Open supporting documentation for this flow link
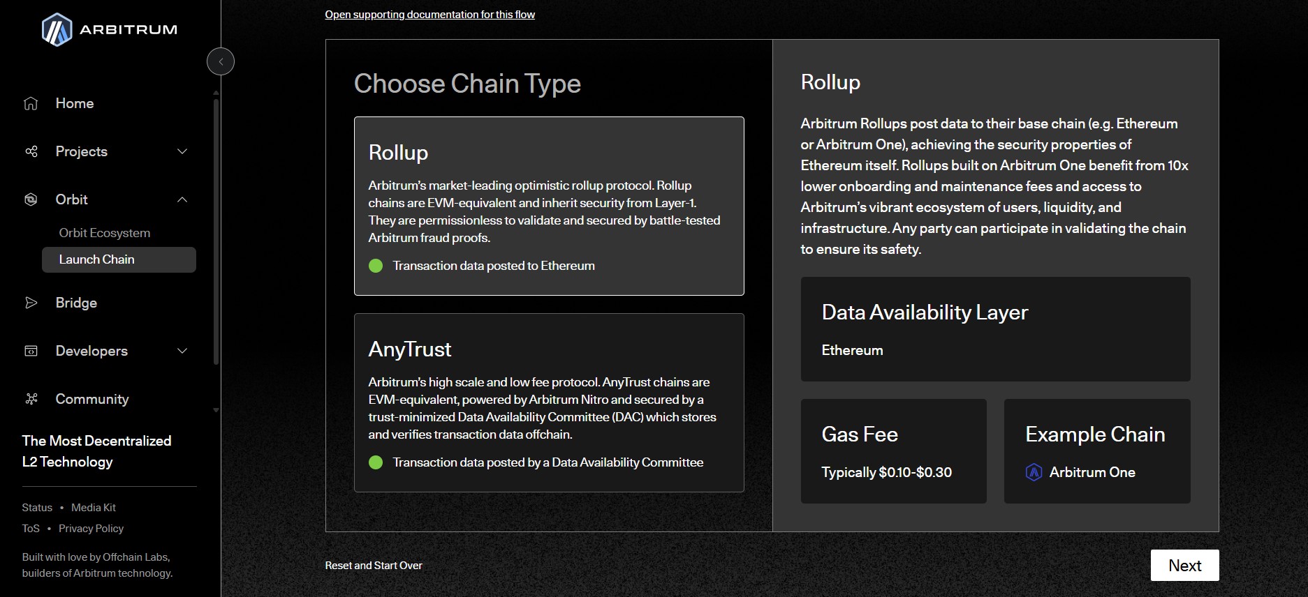This screenshot has height=597, width=1308. pyautogui.click(x=430, y=15)
